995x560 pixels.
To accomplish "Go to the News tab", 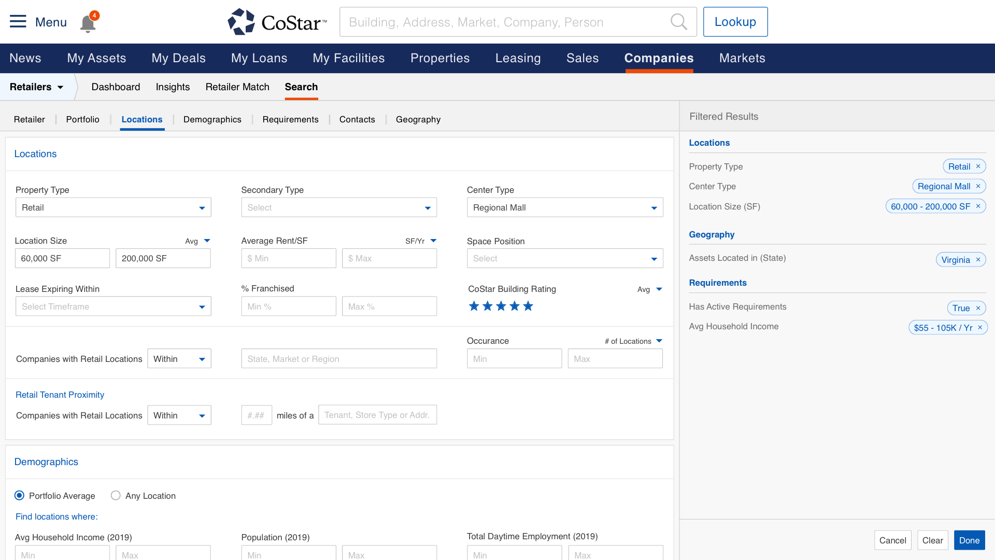I will (25, 58).
